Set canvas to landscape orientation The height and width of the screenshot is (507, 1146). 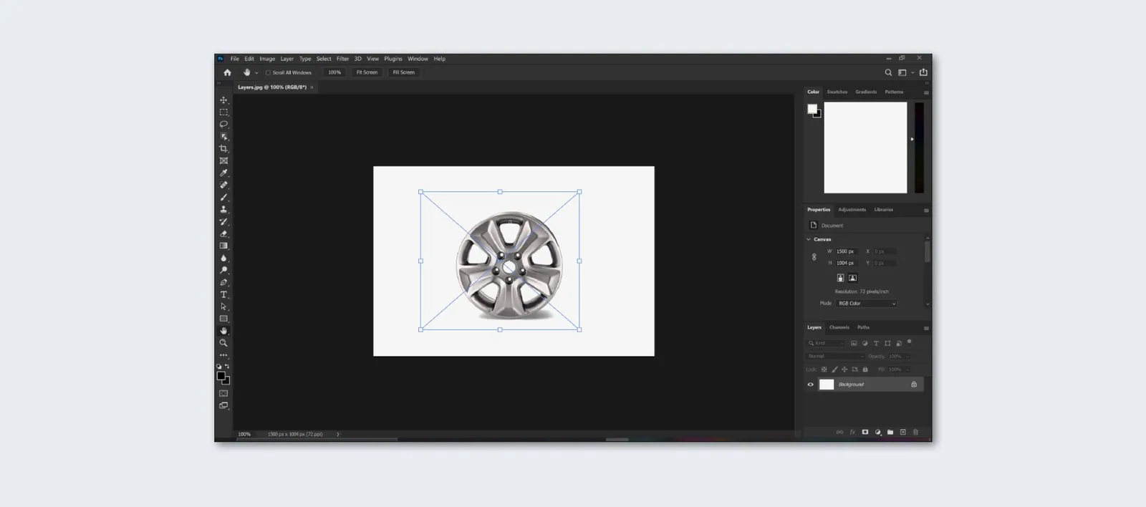click(x=852, y=278)
